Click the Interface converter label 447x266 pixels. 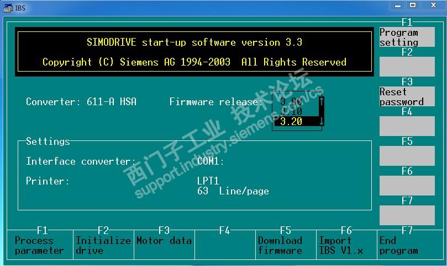tap(81, 161)
